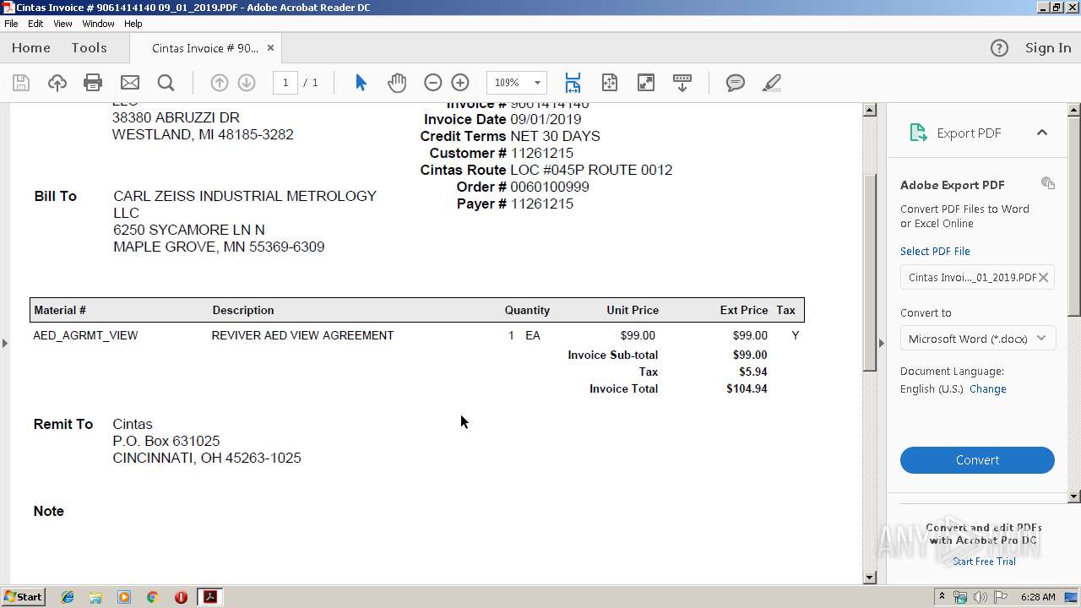Click the upload to cloud icon

click(x=57, y=83)
